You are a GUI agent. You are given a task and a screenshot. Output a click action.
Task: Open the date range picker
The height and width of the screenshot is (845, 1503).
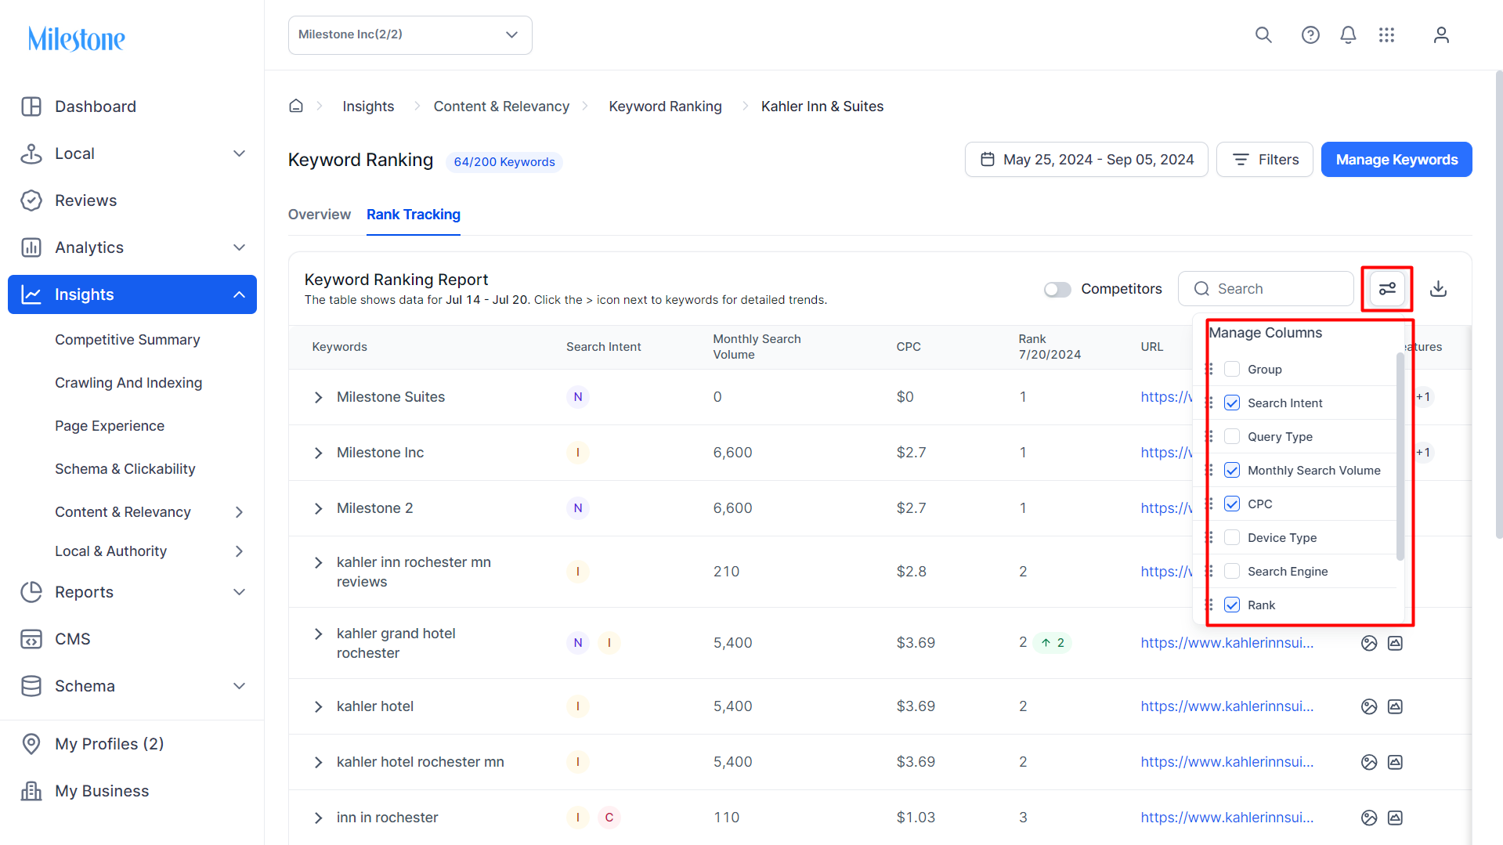[1086, 160]
